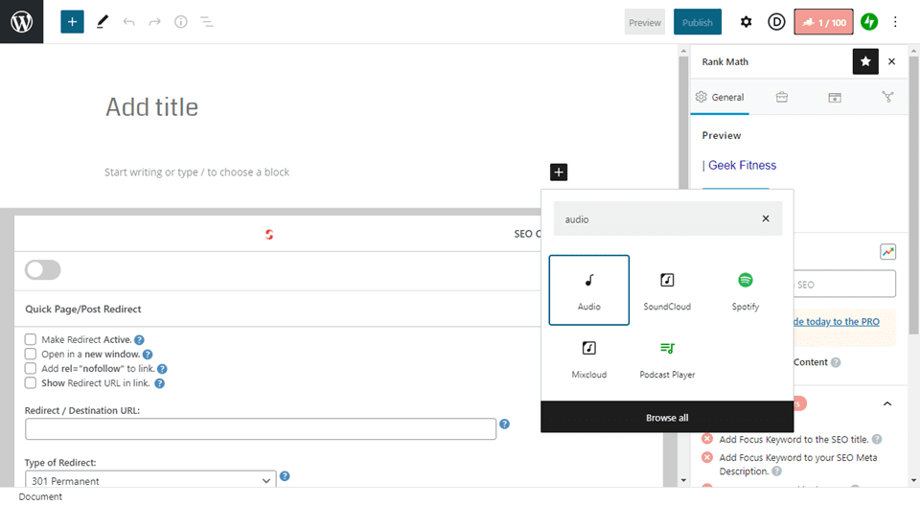
Task: Click the upgrade today to the PRO link
Action: point(836,321)
